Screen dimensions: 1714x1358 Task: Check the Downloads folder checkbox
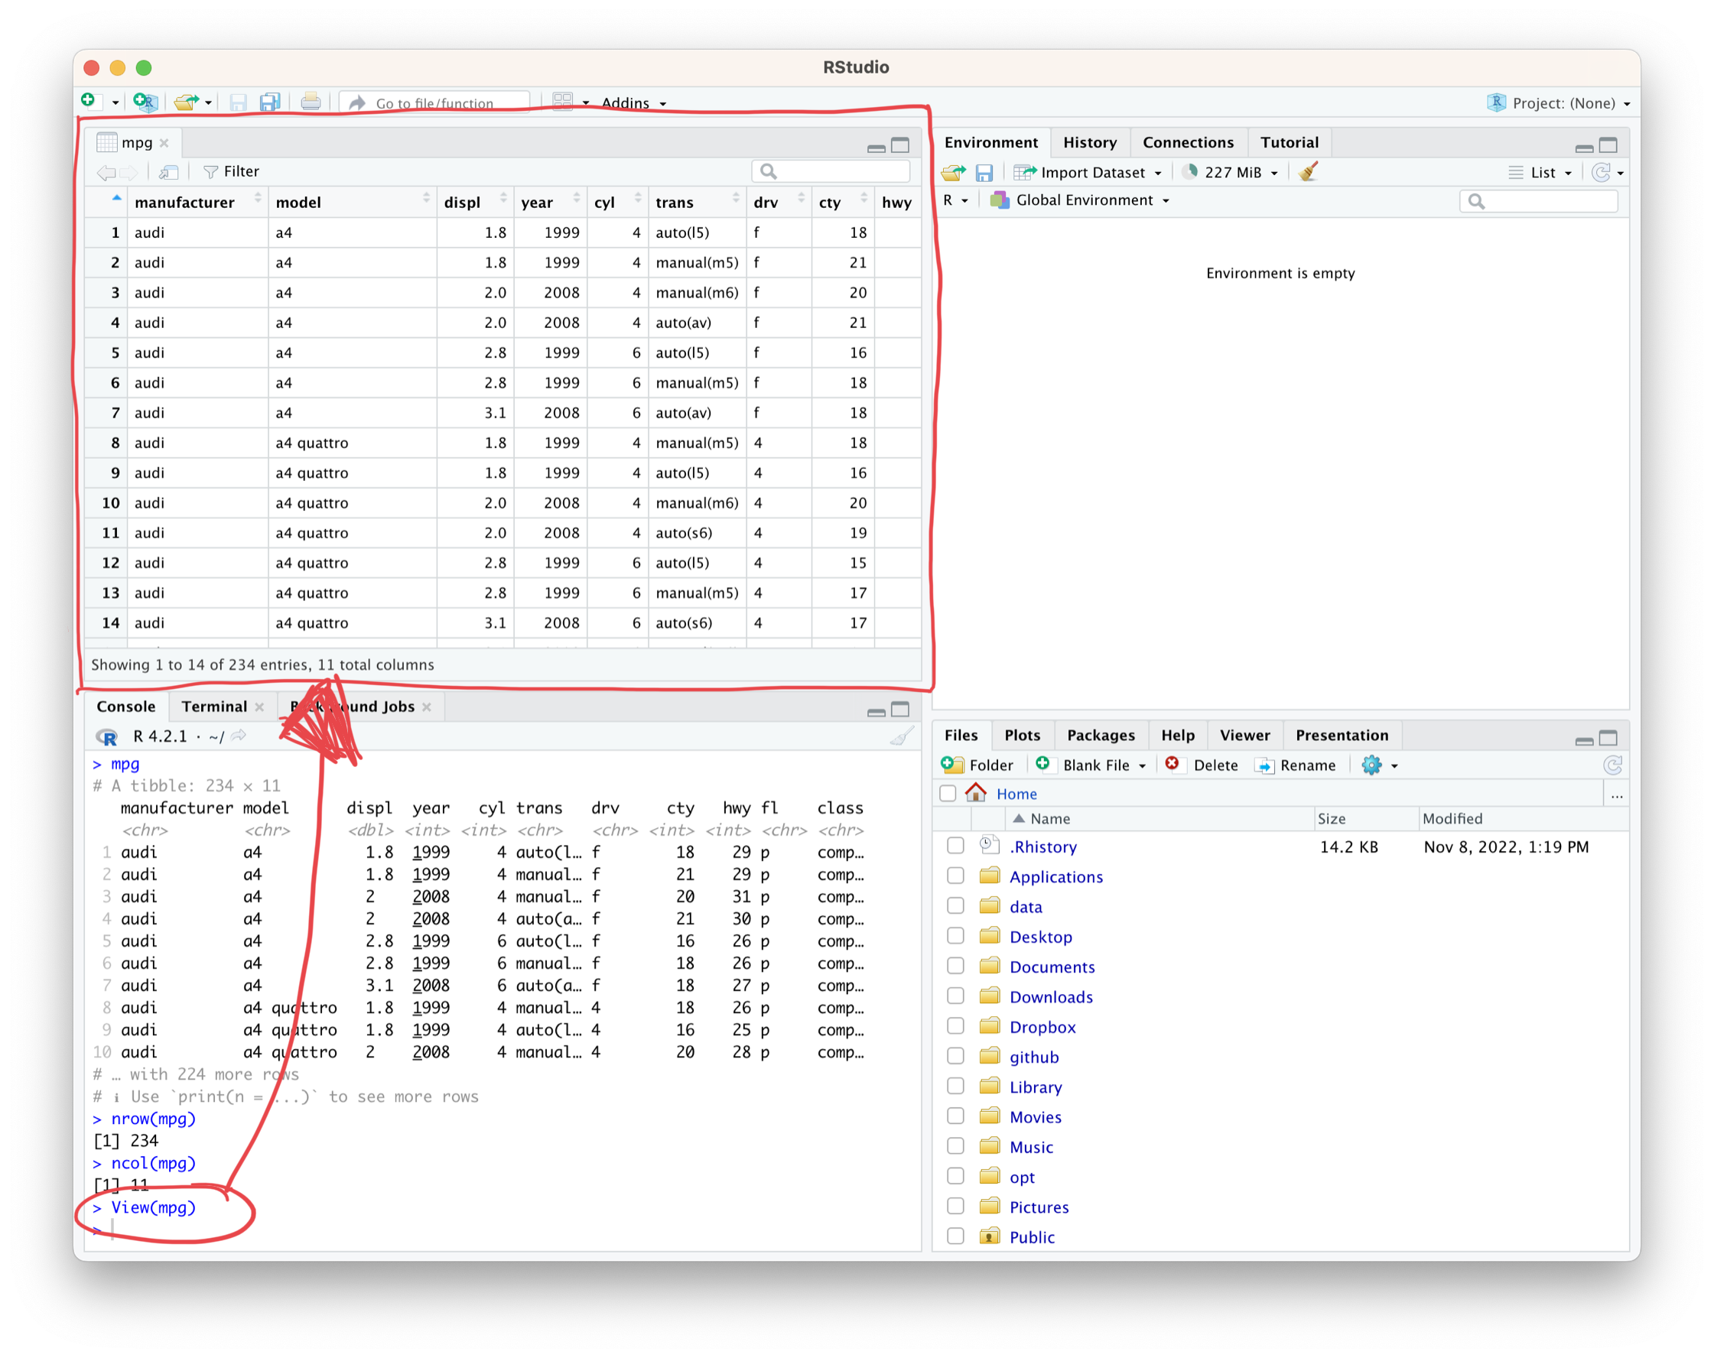[x=955, y=996]
